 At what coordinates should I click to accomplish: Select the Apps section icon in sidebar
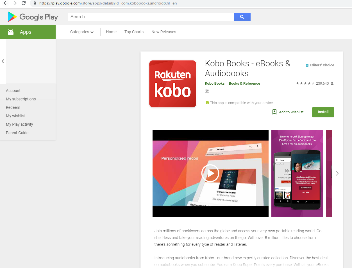(11, 32)
